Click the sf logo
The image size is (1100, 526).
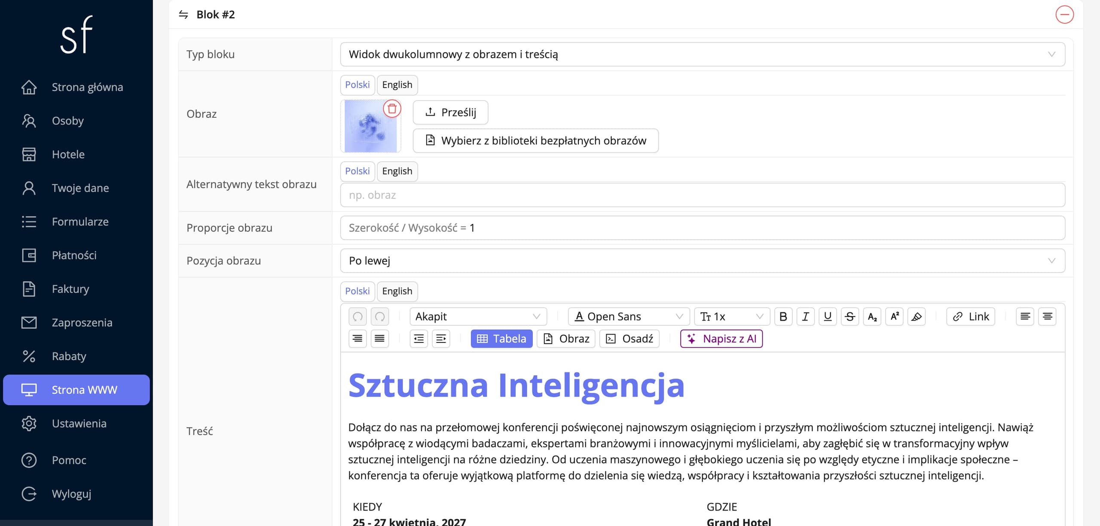pos(76,35)
